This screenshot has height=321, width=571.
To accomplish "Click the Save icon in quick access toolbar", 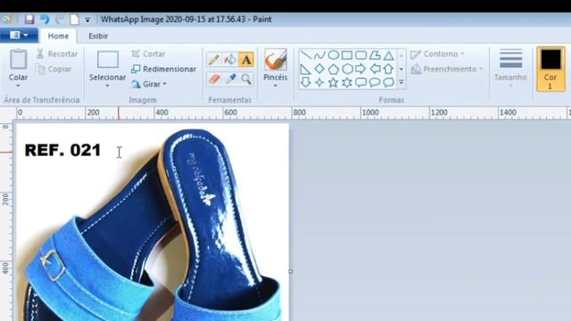I will (x=29, y=20).
